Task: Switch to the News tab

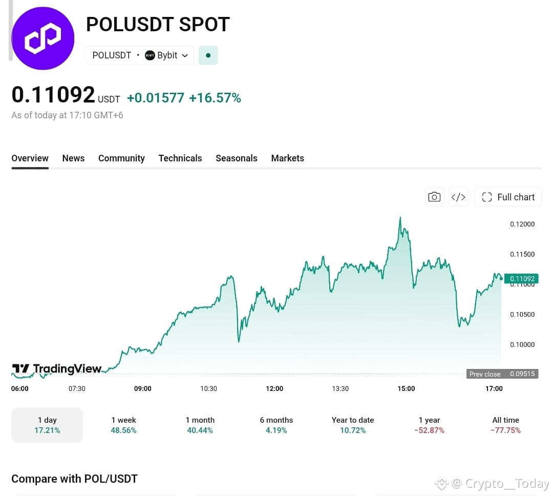Action: (x=73, y=158)
